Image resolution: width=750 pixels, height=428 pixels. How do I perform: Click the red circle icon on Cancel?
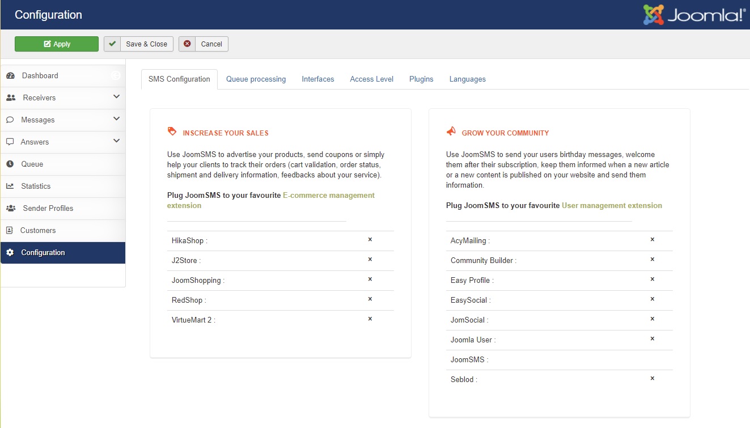point(187,44)
